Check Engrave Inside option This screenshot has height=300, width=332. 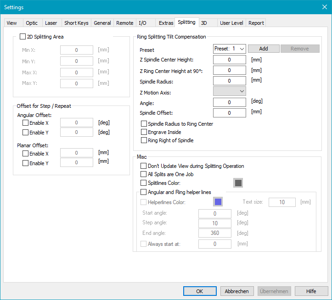[144, 132]
